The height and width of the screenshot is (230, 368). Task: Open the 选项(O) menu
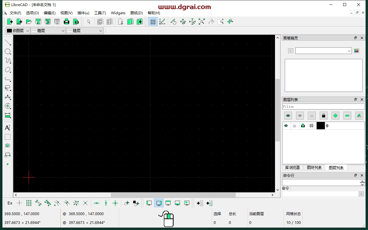tap(32, 13)
